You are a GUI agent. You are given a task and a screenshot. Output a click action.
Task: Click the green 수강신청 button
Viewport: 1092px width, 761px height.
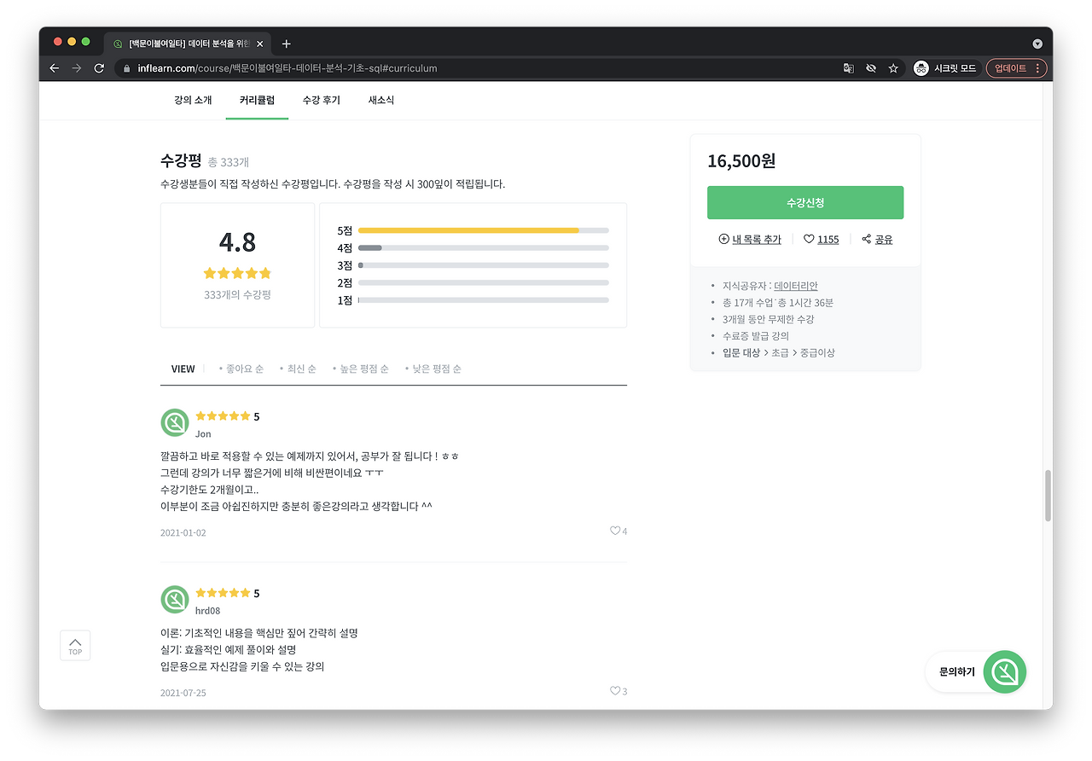tap(805, 203)
